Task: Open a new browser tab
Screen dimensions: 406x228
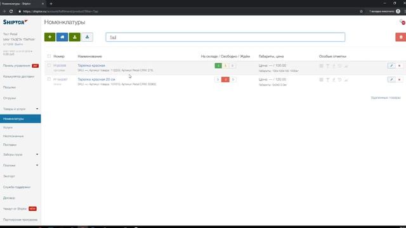Action: [x=51, y=4]
